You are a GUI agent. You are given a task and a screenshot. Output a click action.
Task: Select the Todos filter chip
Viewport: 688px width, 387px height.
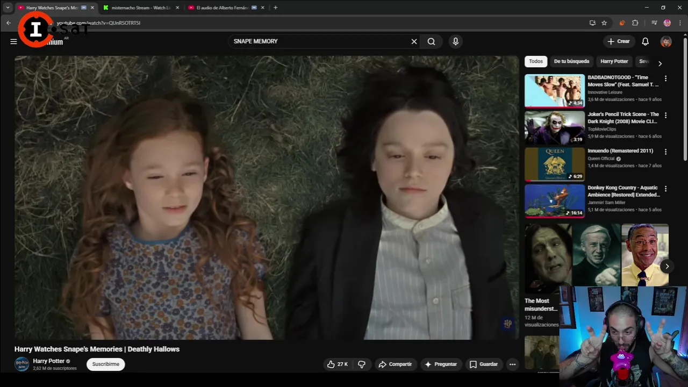(536, 61)
